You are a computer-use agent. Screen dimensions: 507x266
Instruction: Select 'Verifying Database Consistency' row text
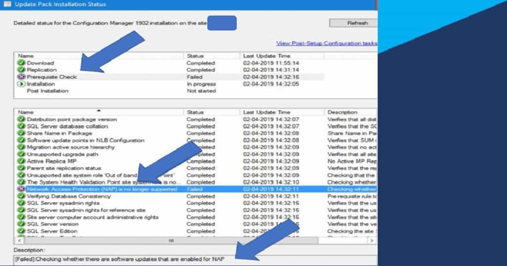(x=69, y=196)
